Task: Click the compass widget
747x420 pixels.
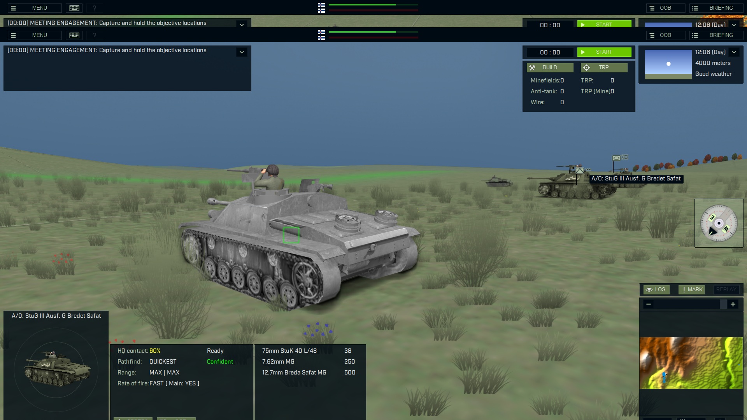Action: pyautogui.click(x=719, y=223)
